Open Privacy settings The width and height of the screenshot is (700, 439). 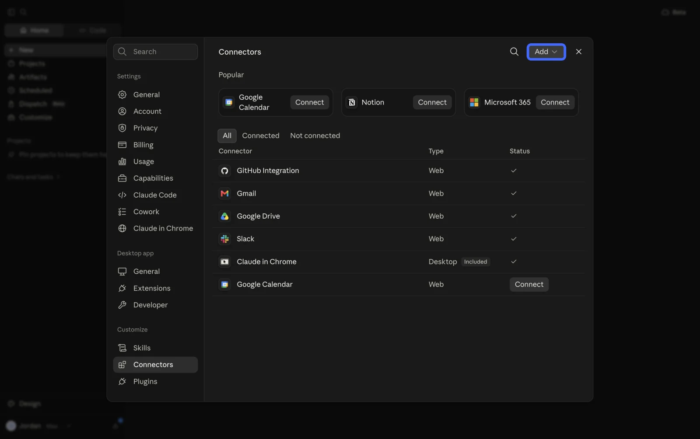pyautogui.click(x=155, y=128)
